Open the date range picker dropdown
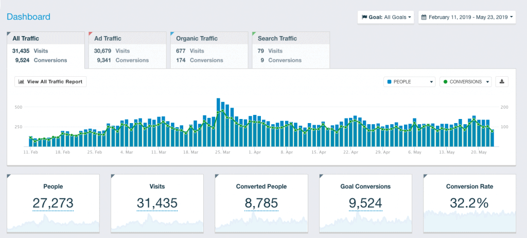 467,17
